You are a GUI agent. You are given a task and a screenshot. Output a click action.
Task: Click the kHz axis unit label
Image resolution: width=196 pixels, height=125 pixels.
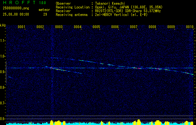coord(3,25)
